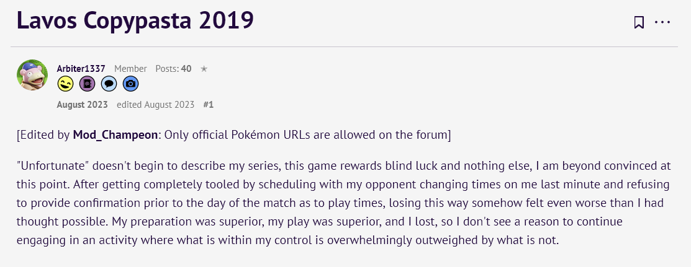
Task: Open the three-dot discussion options menu
Action: [662, 22]
